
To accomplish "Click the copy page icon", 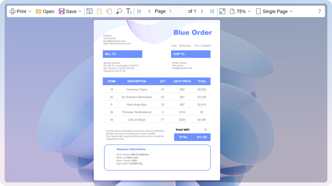I will pyautogui.click(x=109, y=11).
